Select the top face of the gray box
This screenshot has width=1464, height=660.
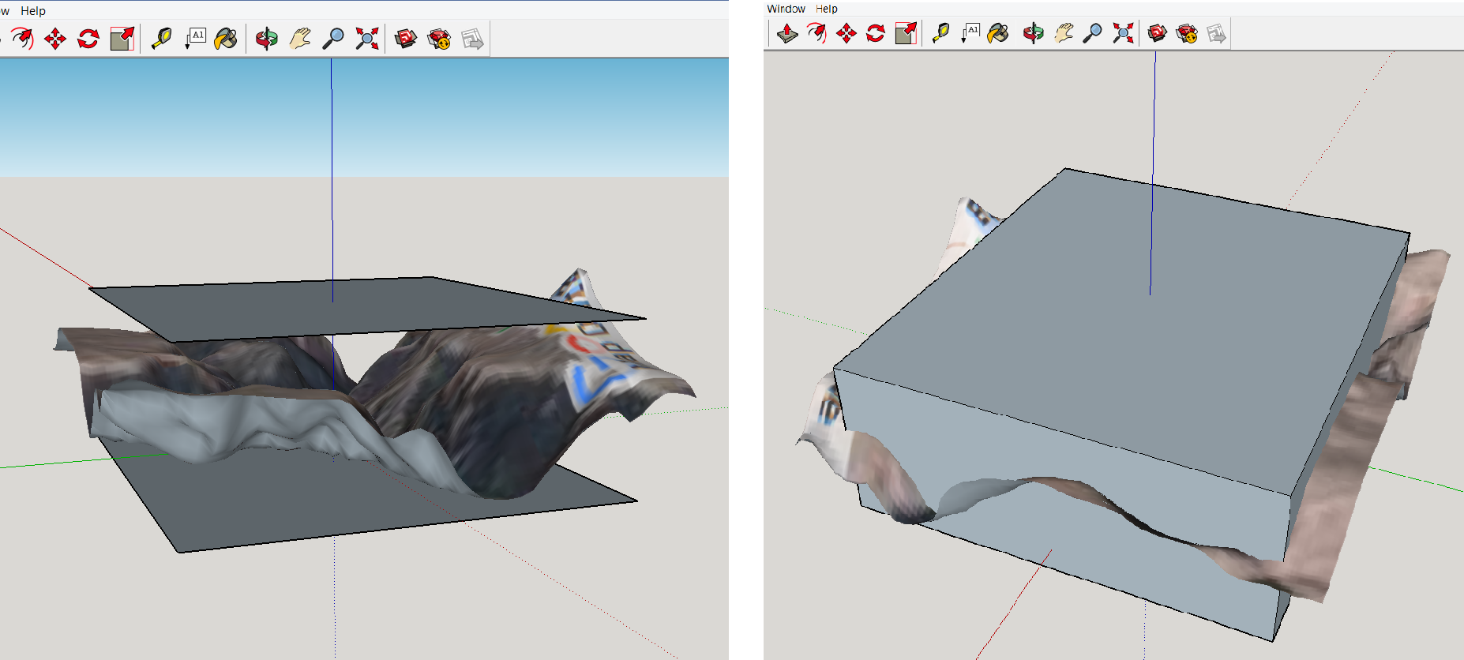point(1121,316)
